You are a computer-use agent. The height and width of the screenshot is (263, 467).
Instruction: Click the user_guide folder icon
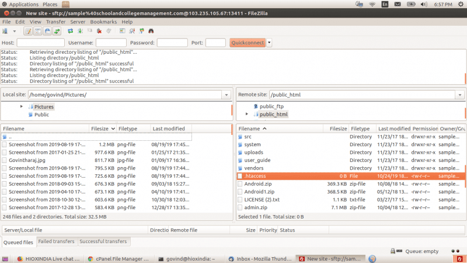240,160
